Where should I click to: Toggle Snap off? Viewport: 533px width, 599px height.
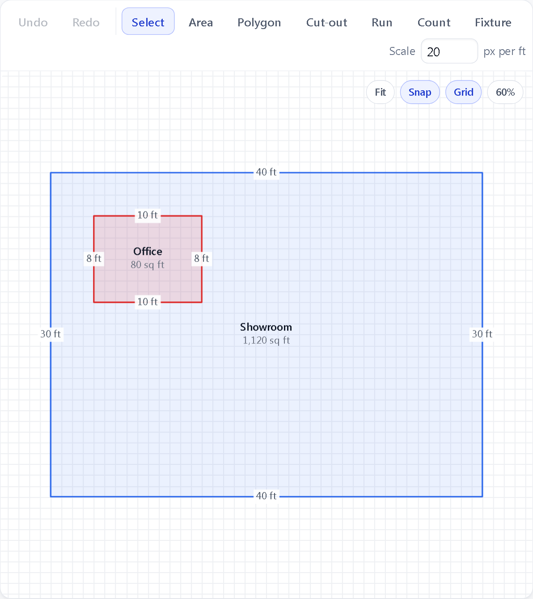point(420,92)
